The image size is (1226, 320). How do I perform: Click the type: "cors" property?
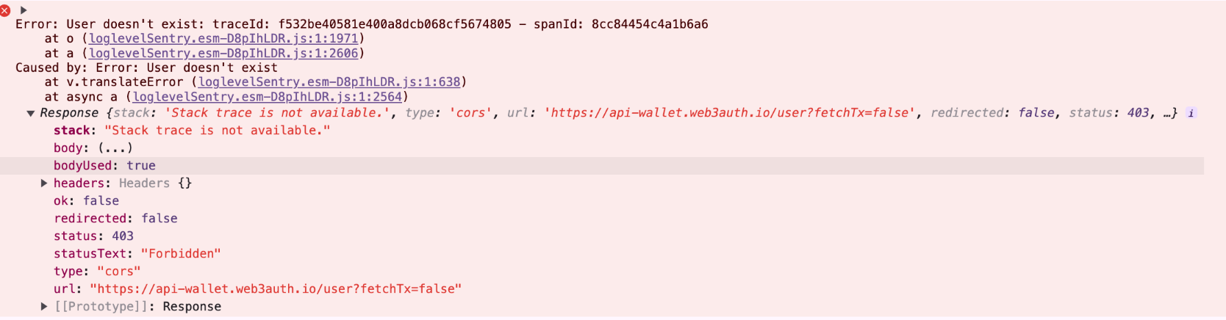[x=97, y=272]
